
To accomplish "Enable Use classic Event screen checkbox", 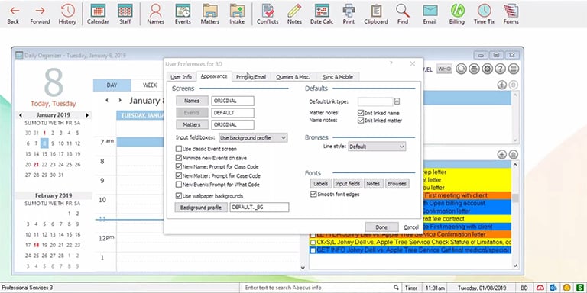I will pyautogui.click(x=179, y=149).
